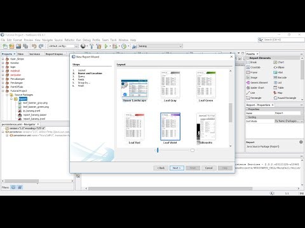The image size is (305, 228).
Task: Open the Window menu
Action: (123, 40)
